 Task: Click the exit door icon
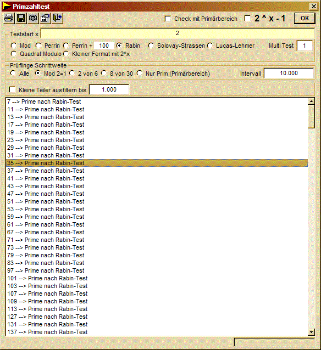click(x=57, y=18)
